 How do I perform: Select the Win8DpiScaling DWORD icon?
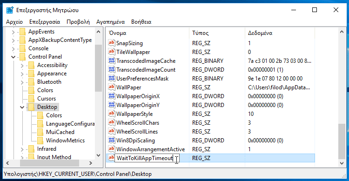[112, 140]
